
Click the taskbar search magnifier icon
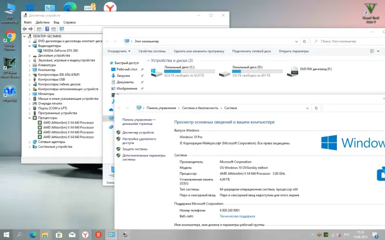pos(19,234)
